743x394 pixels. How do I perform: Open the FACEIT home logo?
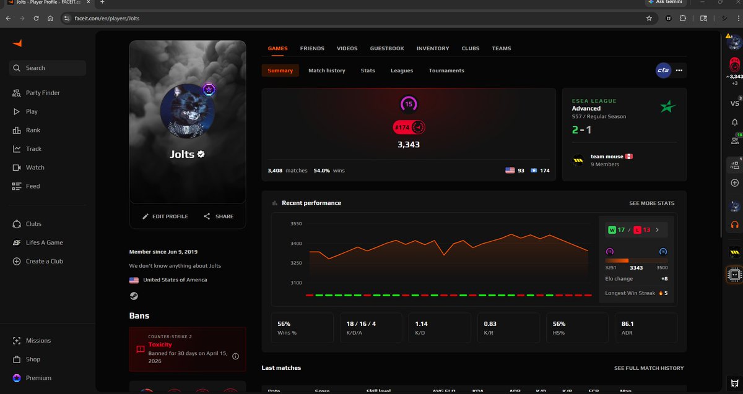17,43
